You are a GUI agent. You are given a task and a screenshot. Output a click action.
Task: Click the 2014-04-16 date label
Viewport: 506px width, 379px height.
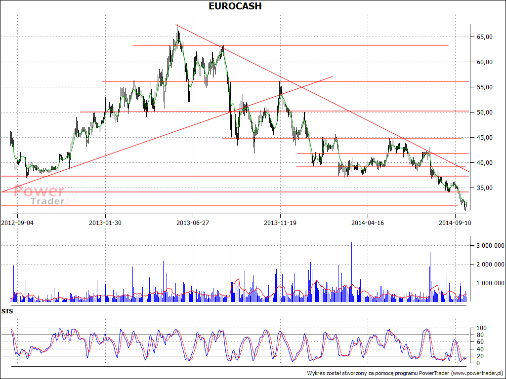pos(368,223)
